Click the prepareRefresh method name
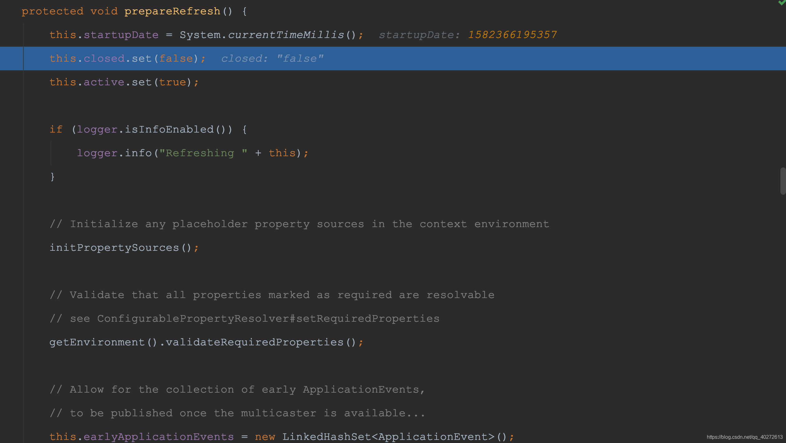 tap(172, 12)
